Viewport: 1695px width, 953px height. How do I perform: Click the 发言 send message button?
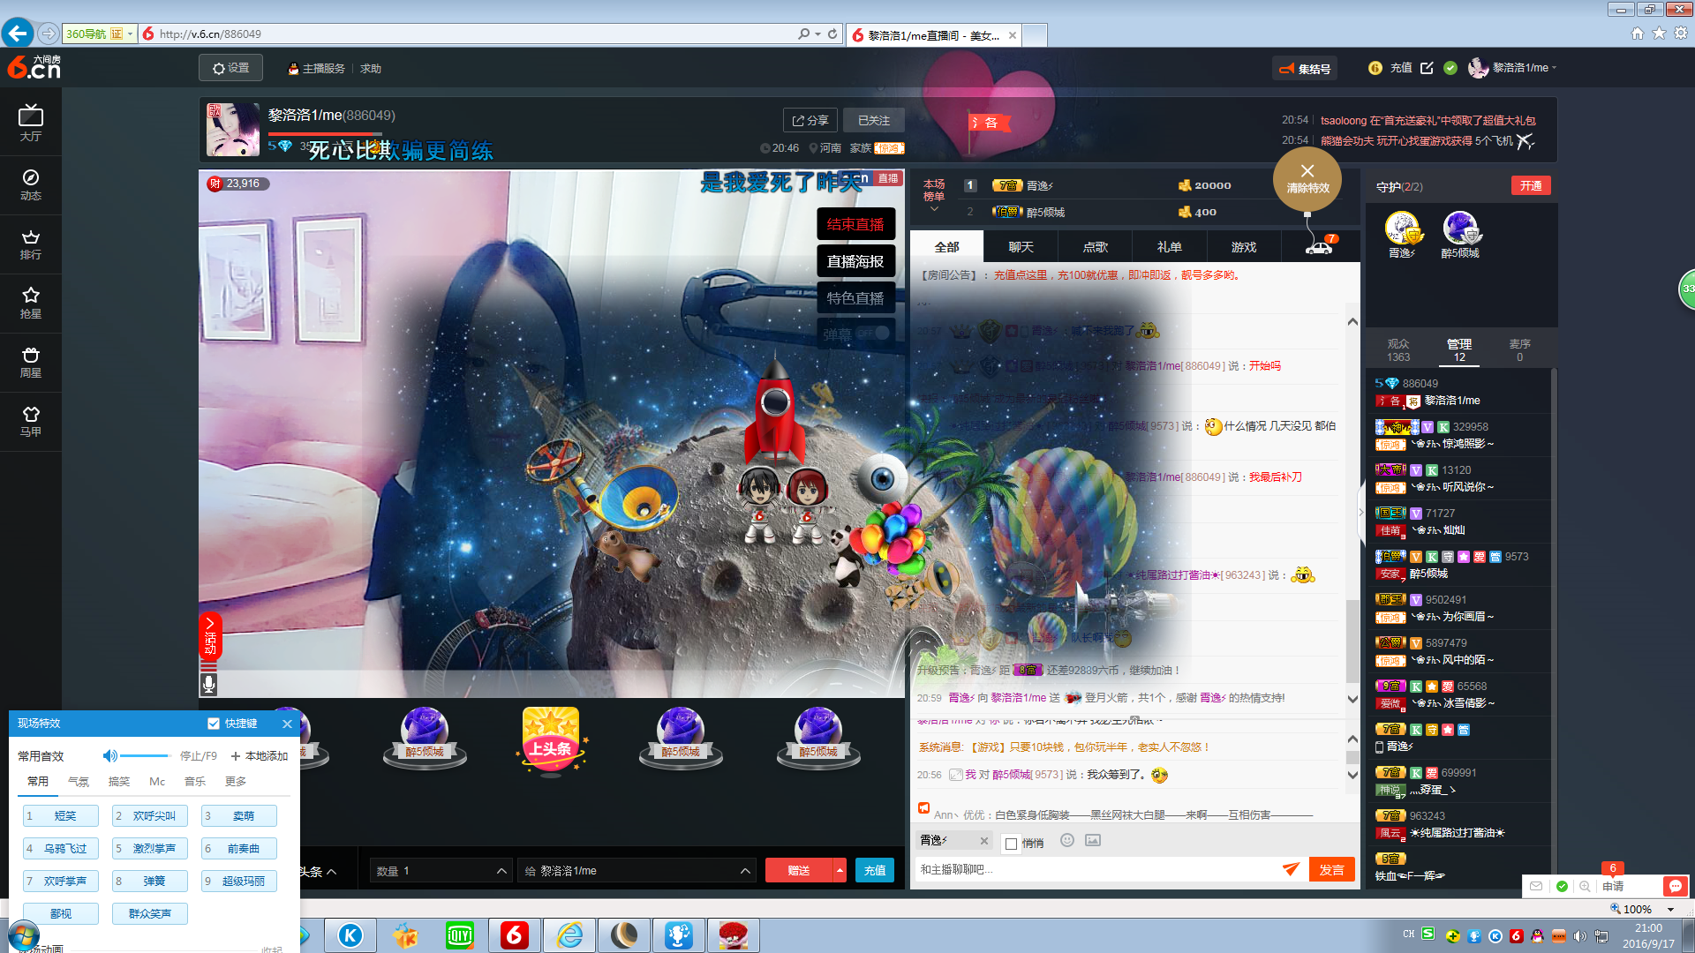1331,869
